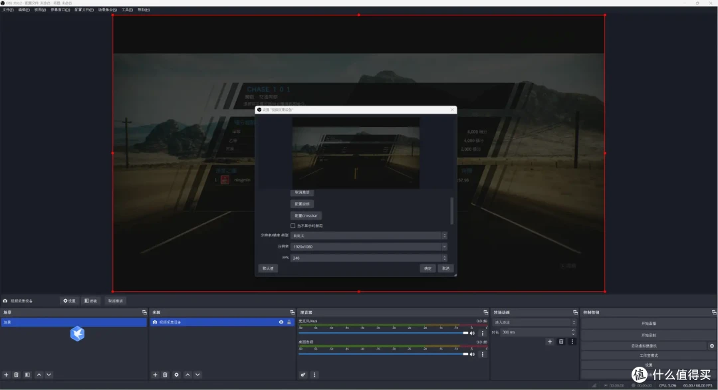Move scene down with arrow icon
The width and height of the screenshot is (718, 390).
(x=49, y=375)
